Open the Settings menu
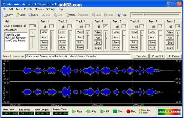 pyautogui.click(x=51, y=9)
